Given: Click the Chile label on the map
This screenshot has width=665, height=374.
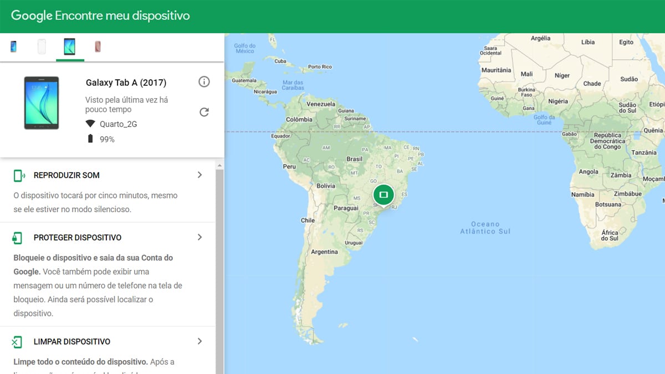Looking at the screenshot, I should coord(308,220).
